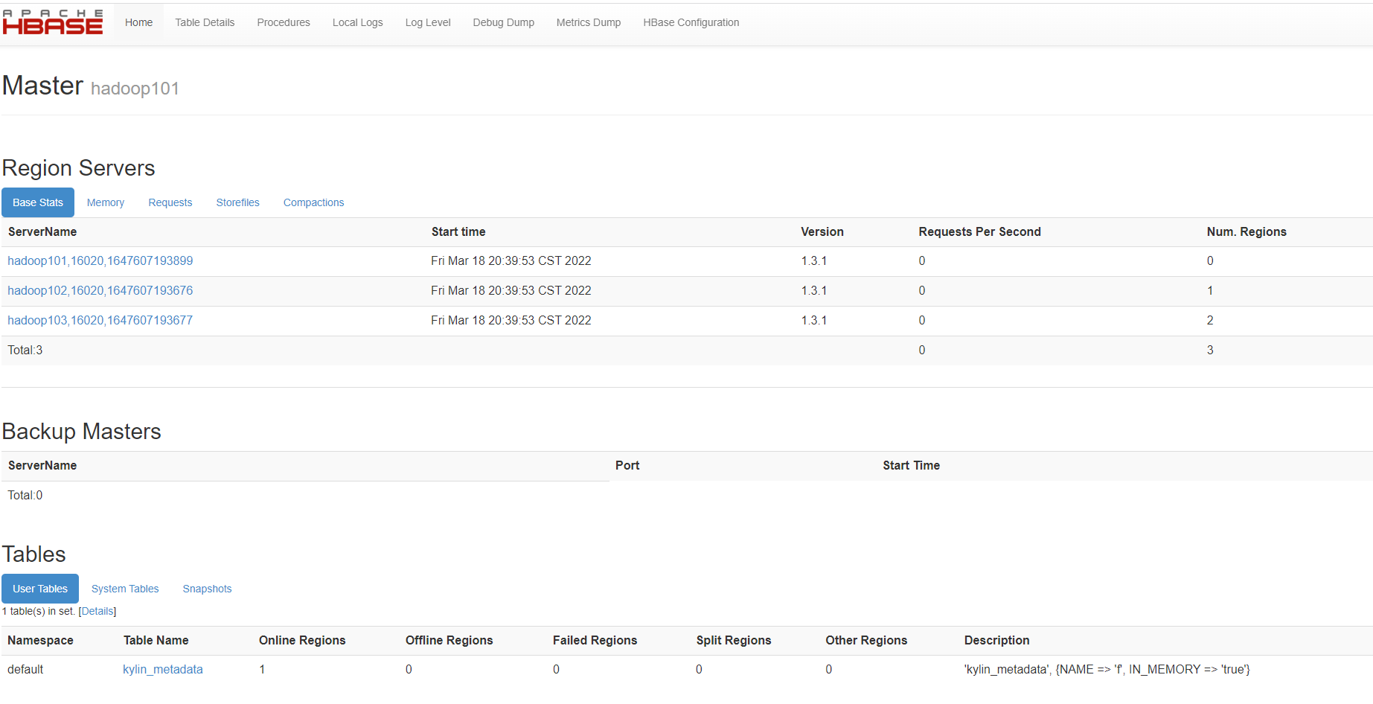Screen dimensions: 1373x704
Task: Open the Metrics Dump page
Action: coord(589,22)
